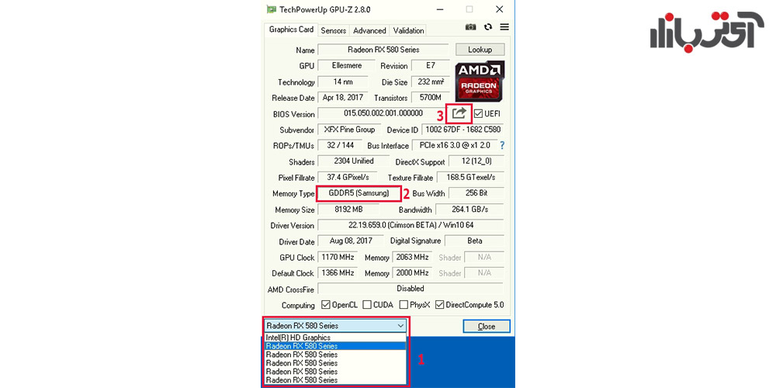Click the Digital Signature value Beta
Image resolution: width=776 pixels, height=388 pixels.
click(x=474, y=241)
